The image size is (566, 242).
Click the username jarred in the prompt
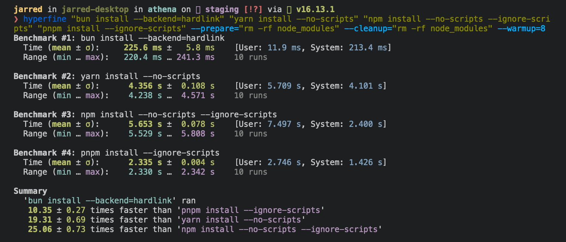[28, 9]
